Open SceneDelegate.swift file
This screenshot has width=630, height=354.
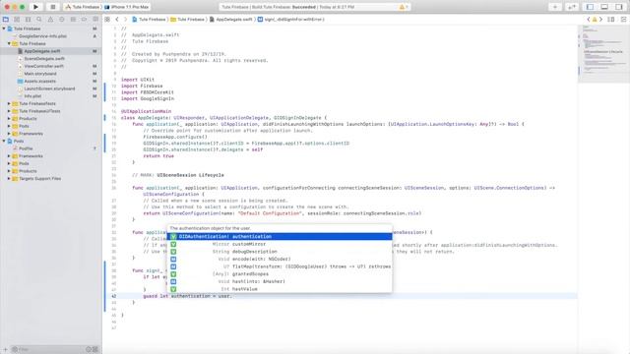click(44, 59)
